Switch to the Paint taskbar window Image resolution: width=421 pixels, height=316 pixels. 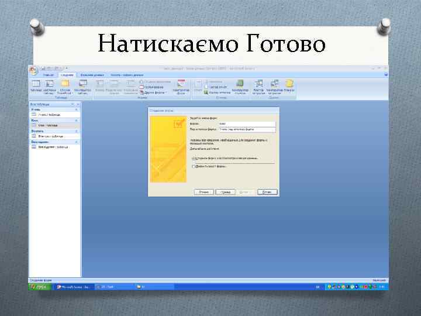click(114, 287)
